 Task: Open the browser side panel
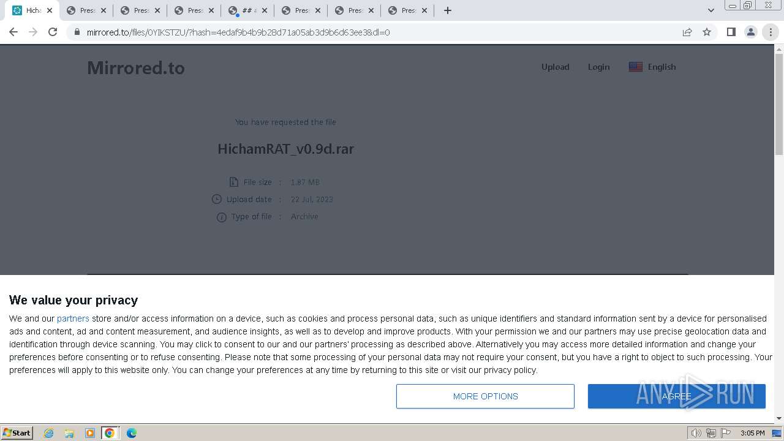[731, 32]
